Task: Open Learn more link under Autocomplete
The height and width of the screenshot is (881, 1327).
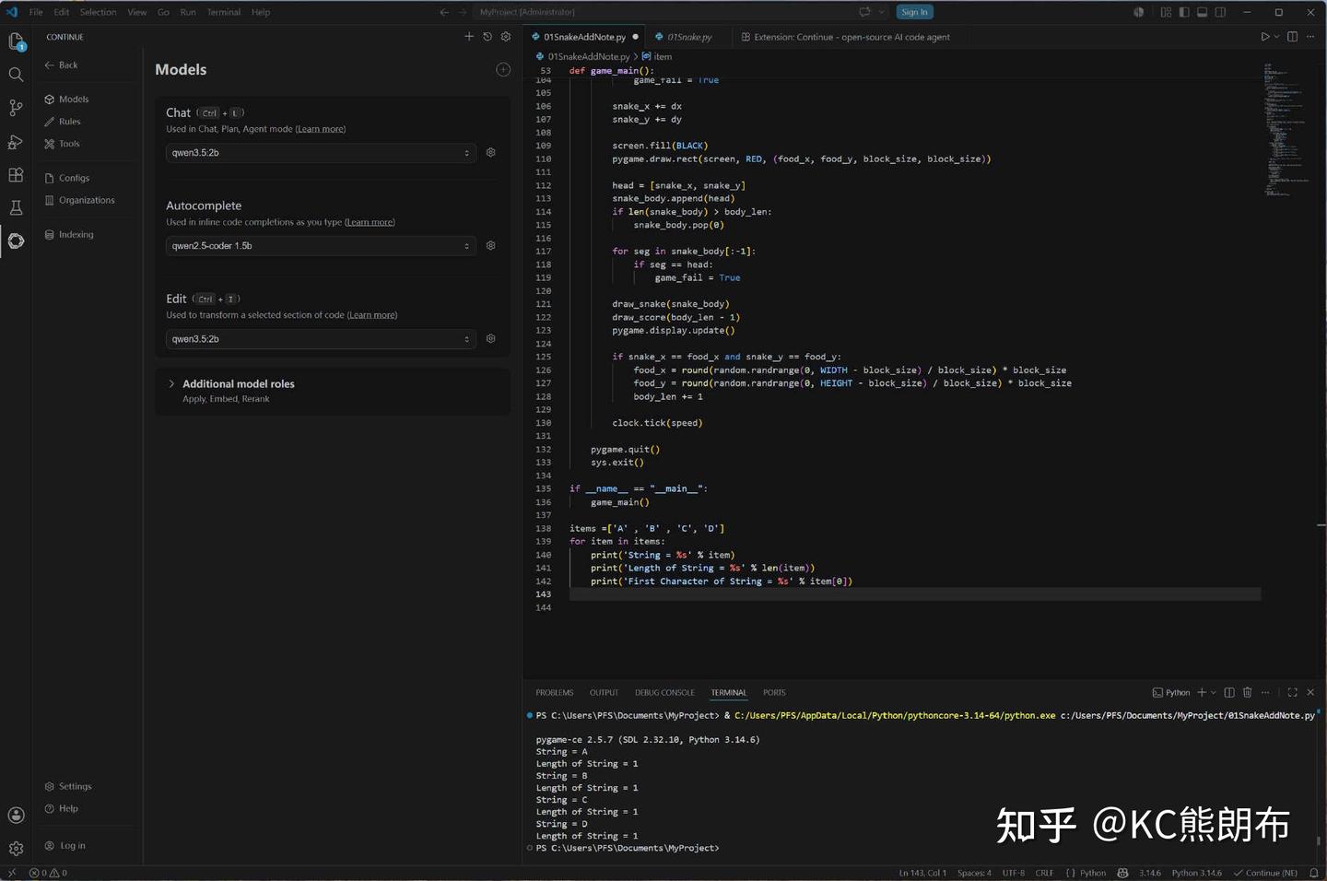Action: [370, 222]
